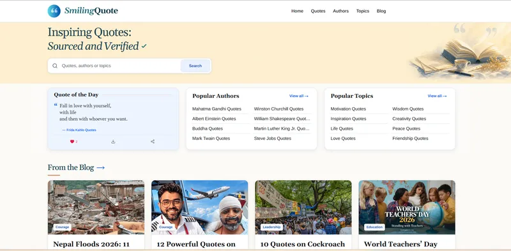Image resolution: width=511 pixels, height=251 pixels.
Task: Share the Quote of the Day
Action: [153, 142]
